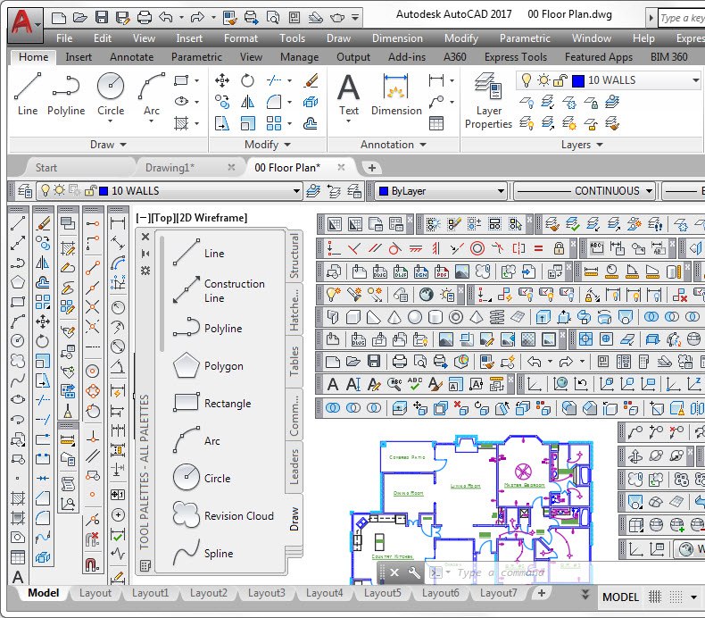705x618 pixels.
Task: Click Save in quick access toolbar
Action: [102, 18]
